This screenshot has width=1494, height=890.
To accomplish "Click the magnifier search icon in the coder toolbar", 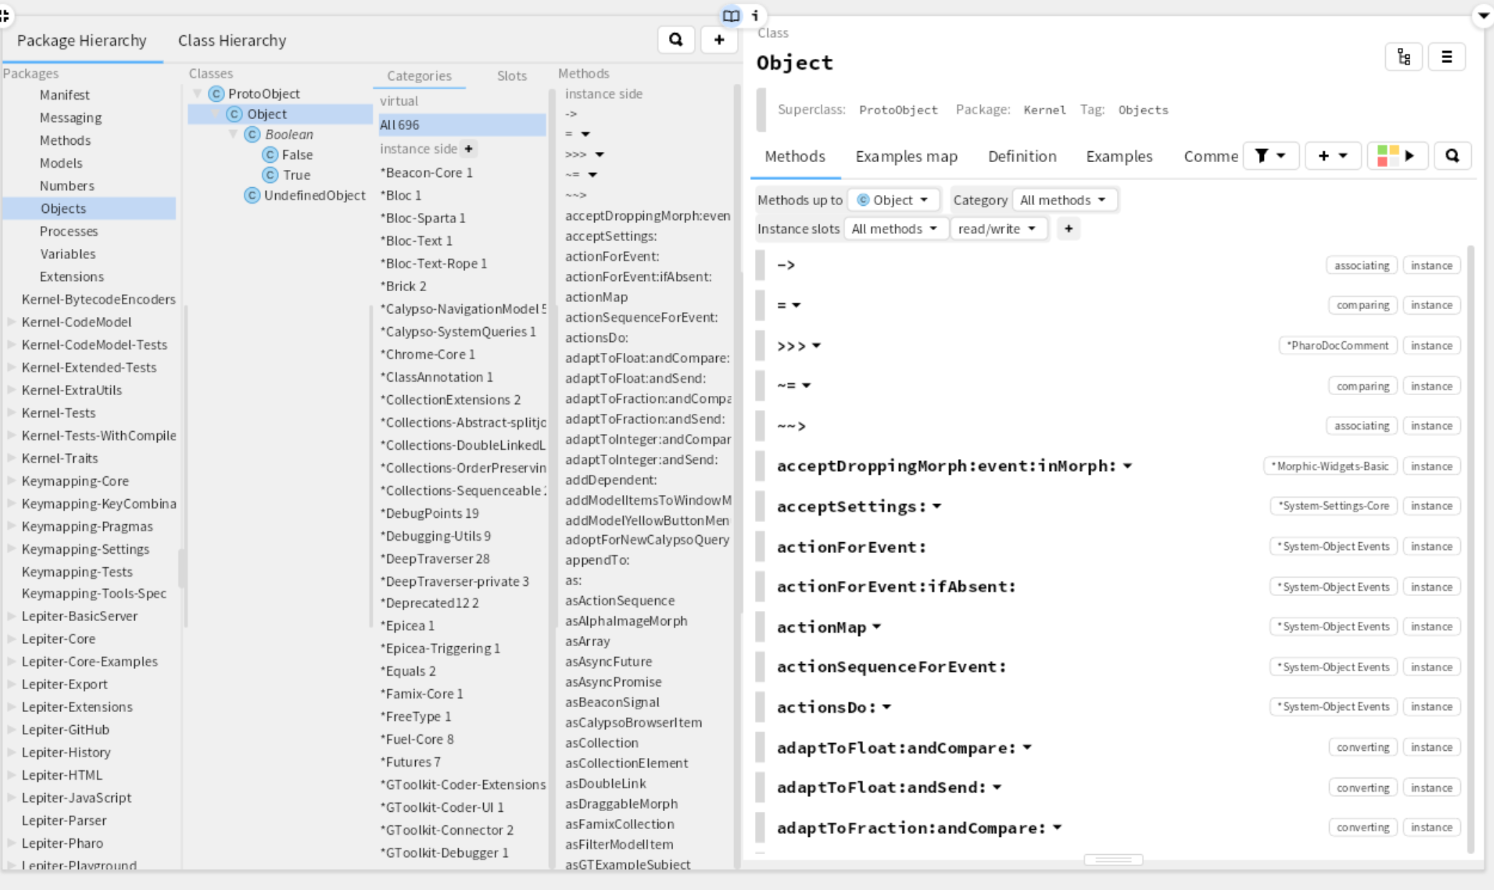I will pos(1452,156).
